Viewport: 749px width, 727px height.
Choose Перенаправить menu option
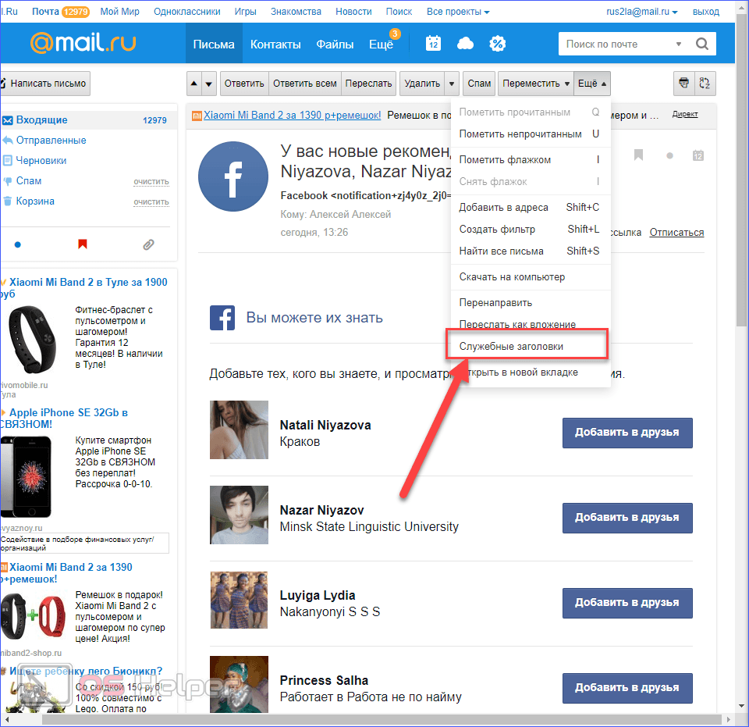pyautogui.click(x=531, y=302)
